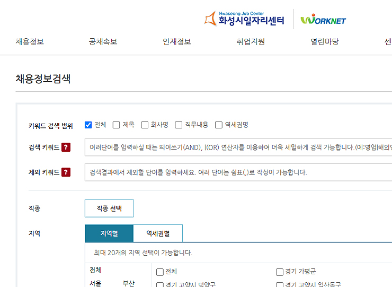Check the 제목 keyword scope checkbox
The width and height of the screenshot is (392, 287).
116,125
